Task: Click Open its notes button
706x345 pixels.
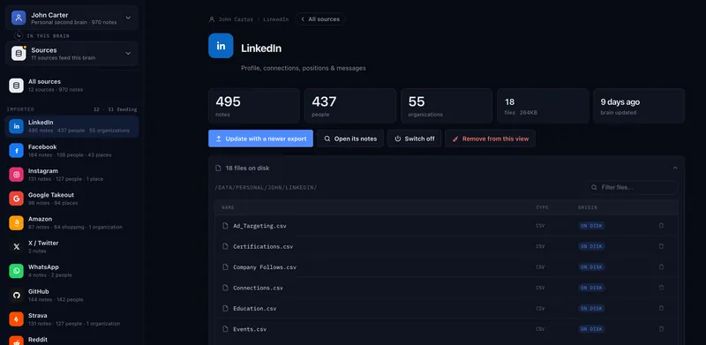Action: point(350,139)
